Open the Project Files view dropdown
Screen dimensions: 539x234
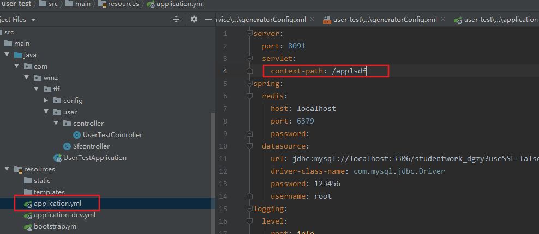[x=33, y=20]
